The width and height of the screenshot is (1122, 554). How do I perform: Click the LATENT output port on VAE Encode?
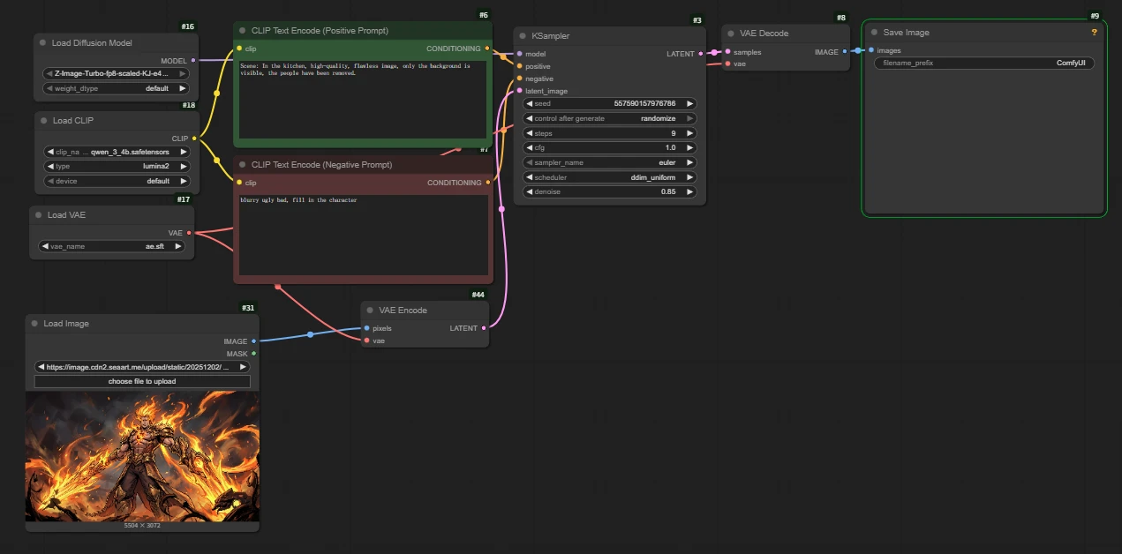[484, 328]
